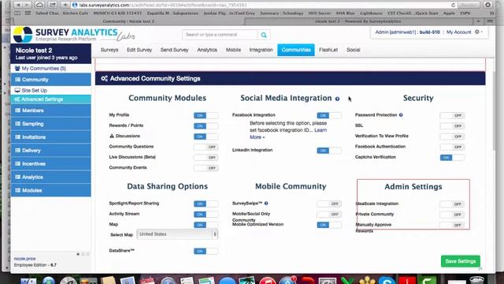Expand the Analytics sidebar section

pos(50,177)
